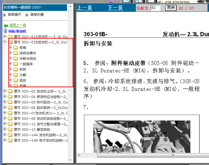
Task: Click folder icon for 章节 303—06
Action: 10,108
